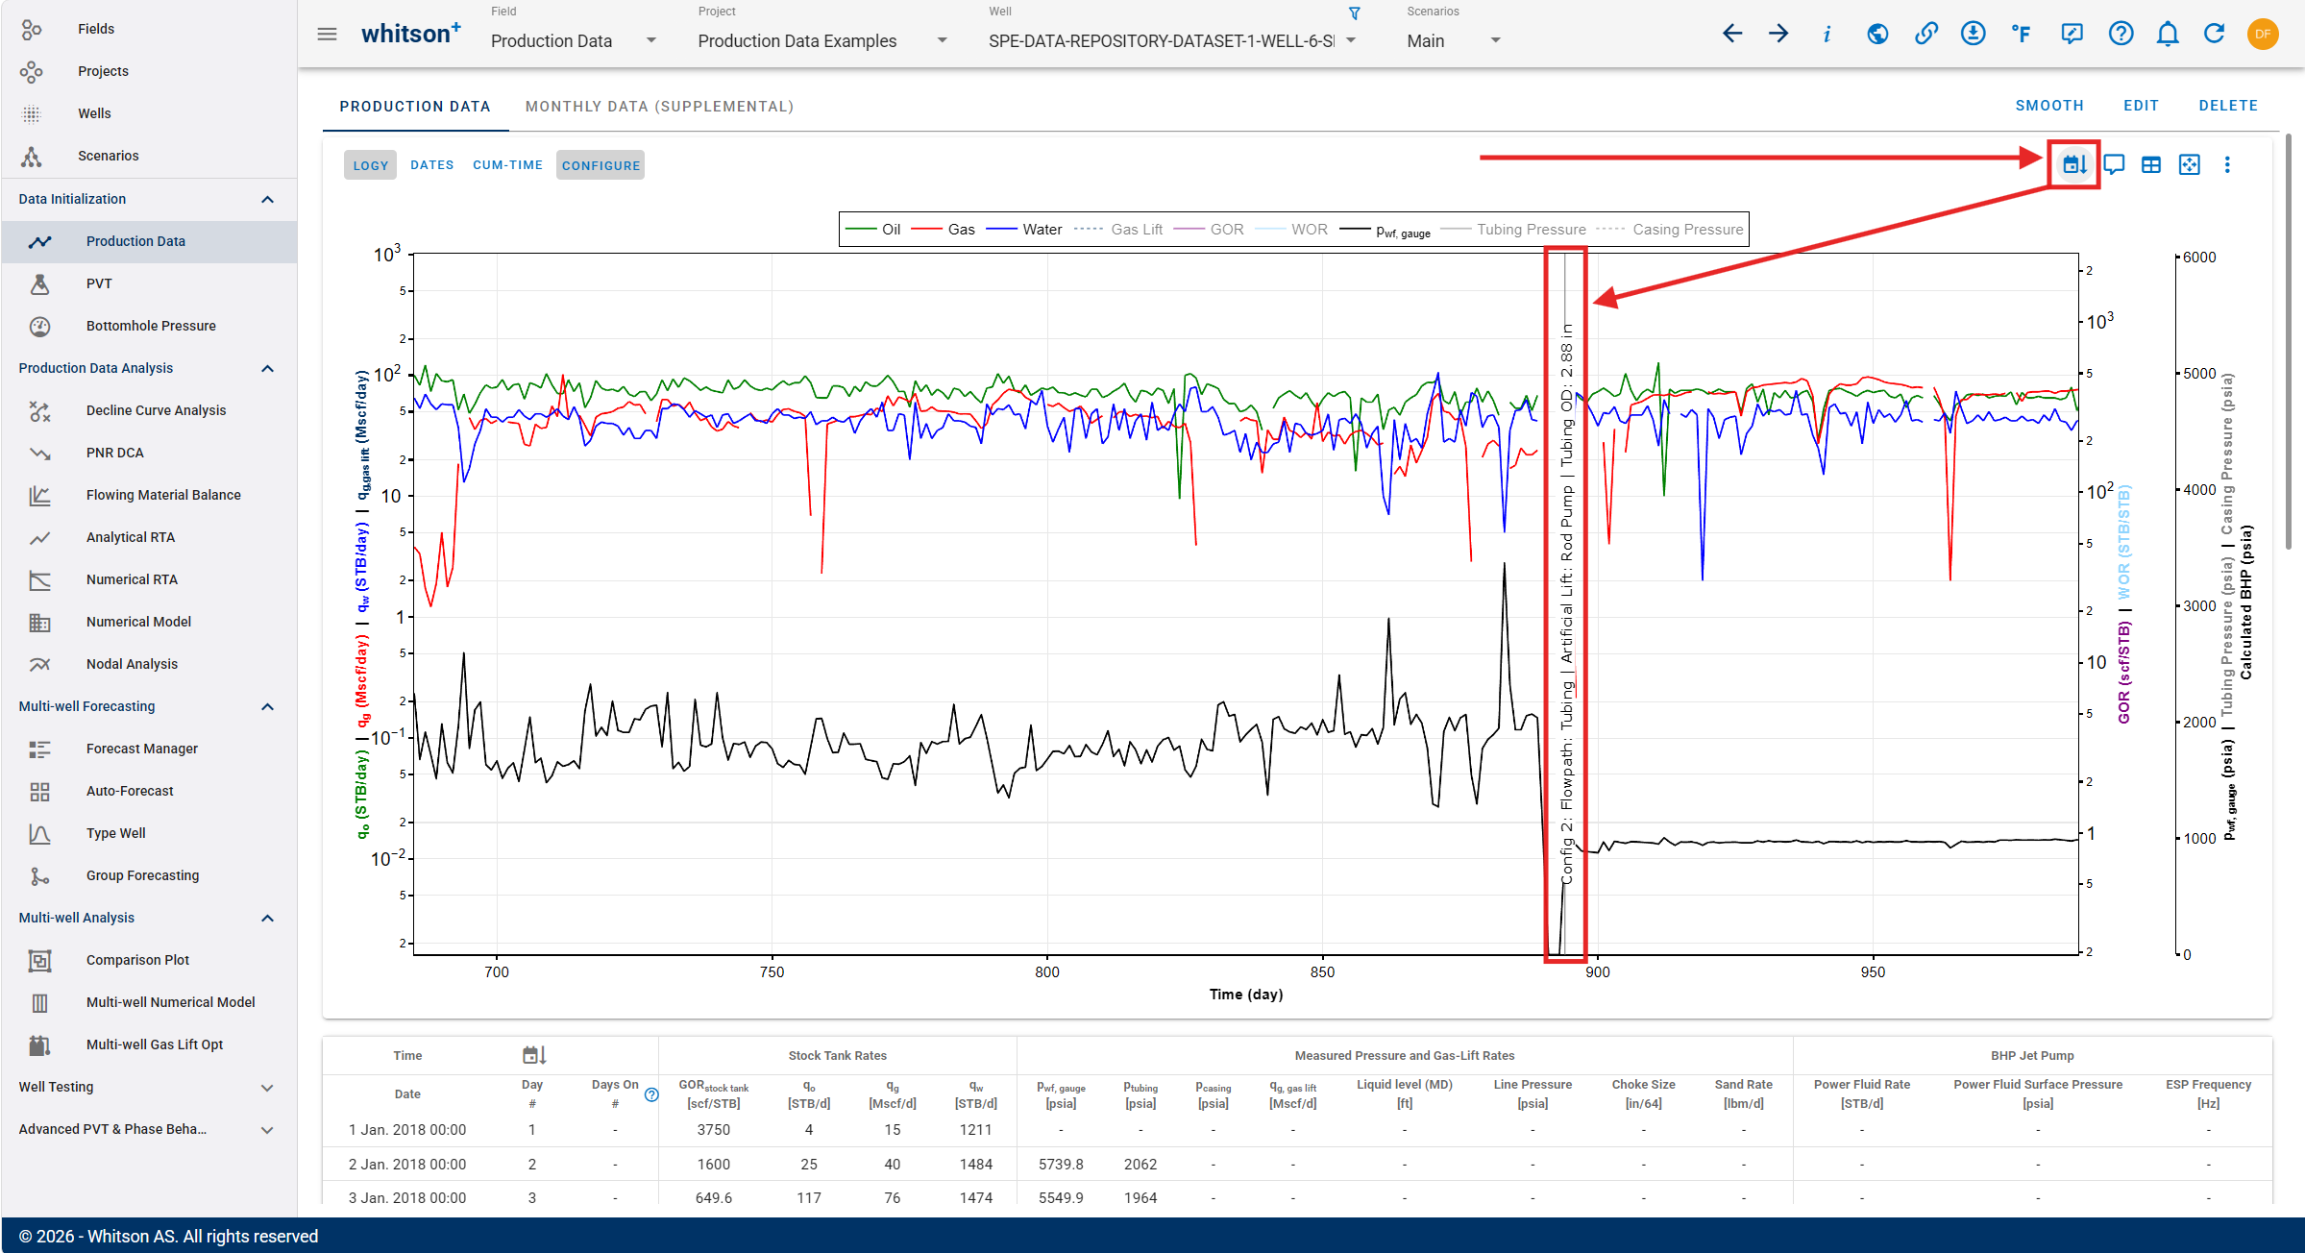Collapse the Multi-well Forecasting section
Viewport: 2305px width, 1253px height.
[267, 706]
